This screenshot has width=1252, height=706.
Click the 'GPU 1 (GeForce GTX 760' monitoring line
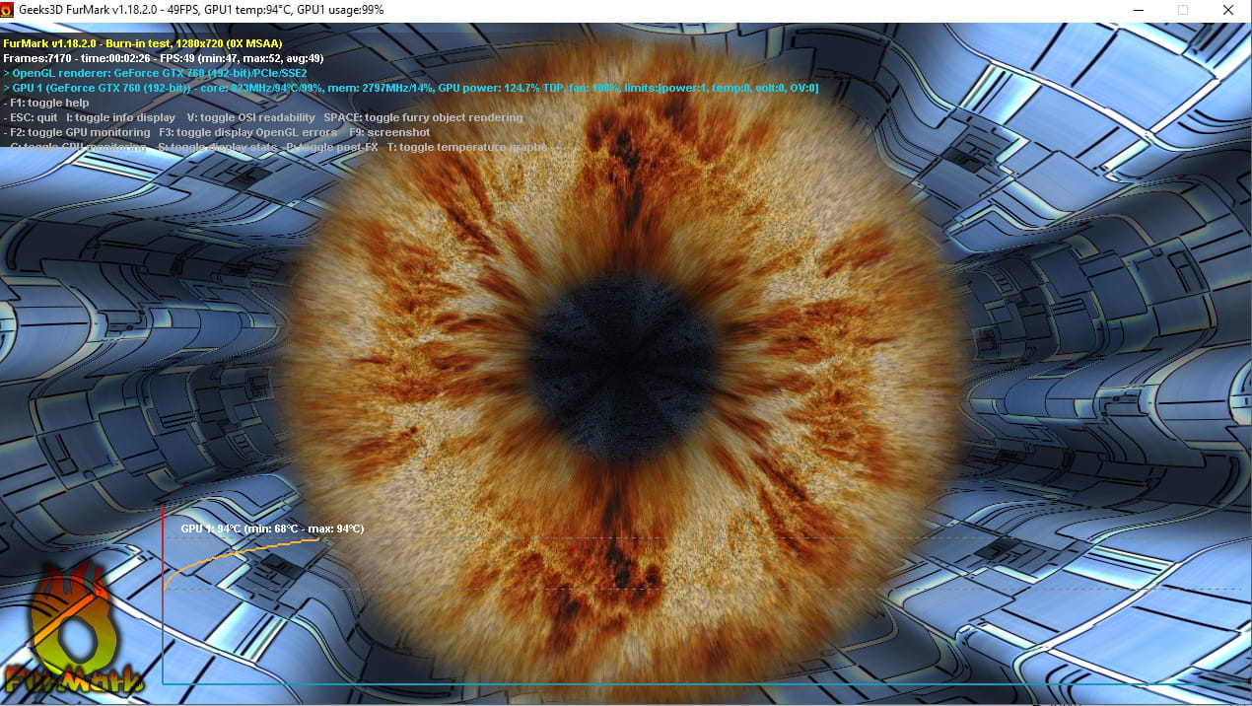[411, 88]
